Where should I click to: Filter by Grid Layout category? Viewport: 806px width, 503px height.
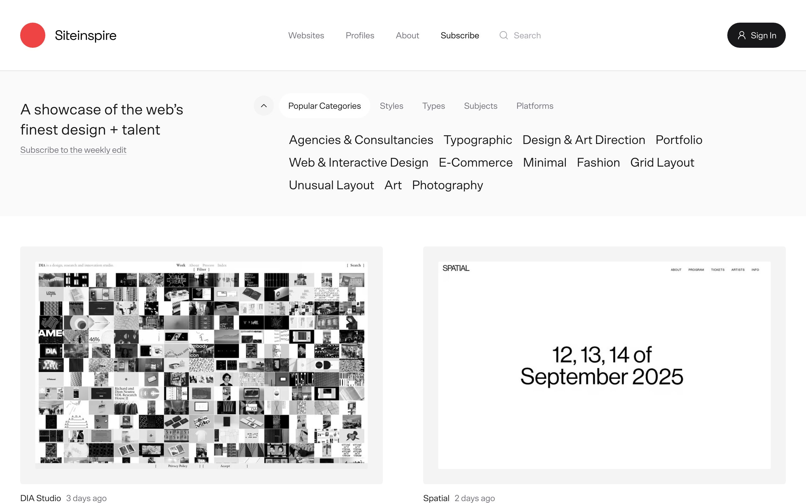pos(662,162)
